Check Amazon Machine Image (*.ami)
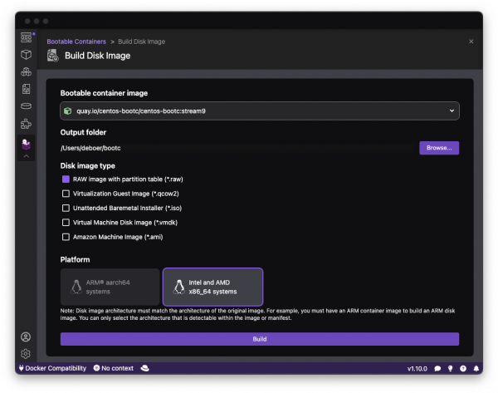The height and width of the screenshot is (393, 498). coord(66,237)
